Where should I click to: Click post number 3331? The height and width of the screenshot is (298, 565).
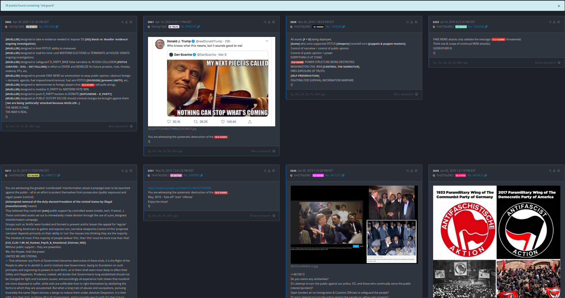[x=151, y=171]
